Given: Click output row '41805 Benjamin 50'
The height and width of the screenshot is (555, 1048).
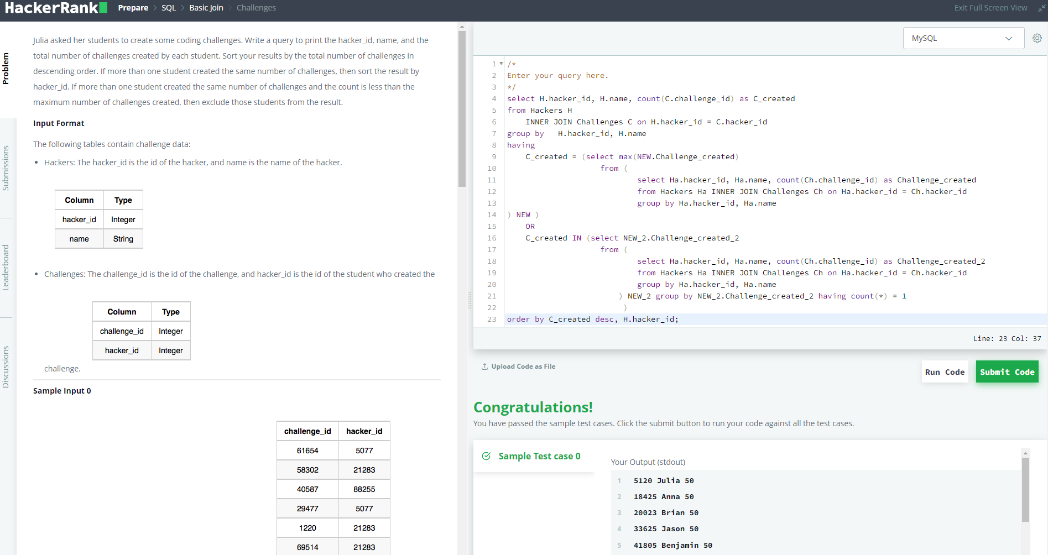Looking at the screenshot, I should point(673,546).
